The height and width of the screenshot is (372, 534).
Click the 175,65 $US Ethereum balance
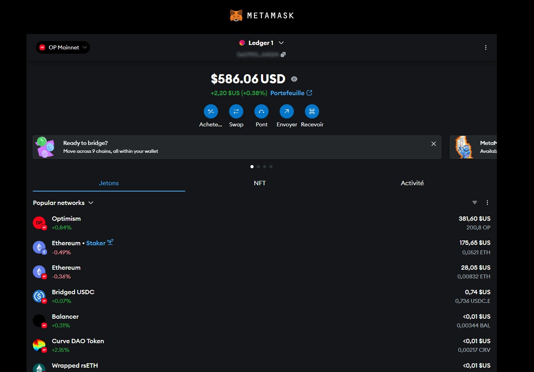pyautogui.click(x=475, y=243)
